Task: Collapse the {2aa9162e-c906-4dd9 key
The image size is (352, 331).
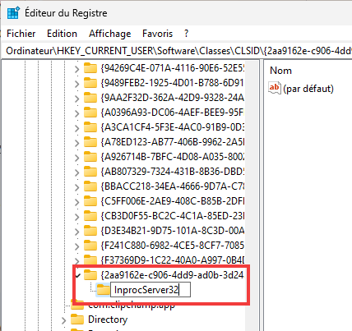Action: [x=77, y=275]
